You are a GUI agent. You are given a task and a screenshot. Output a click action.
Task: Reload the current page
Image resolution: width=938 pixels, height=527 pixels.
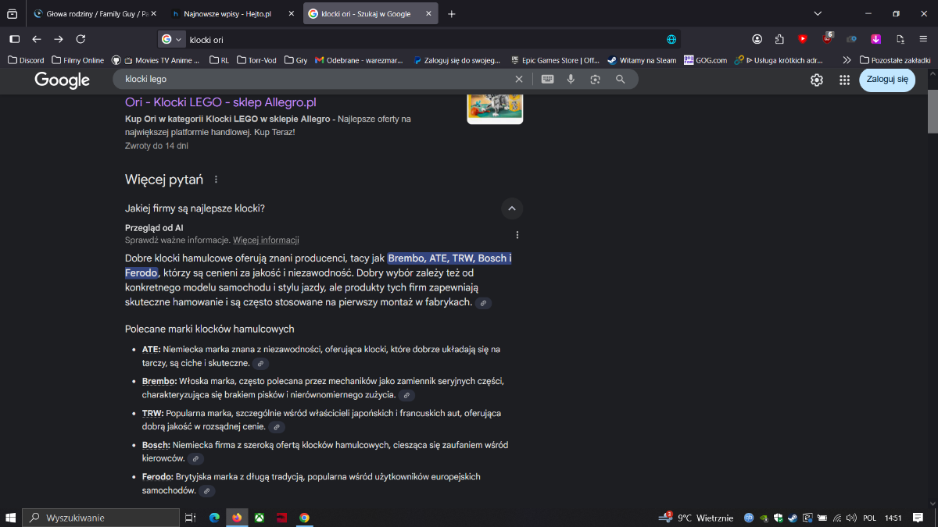coord(81,39)
